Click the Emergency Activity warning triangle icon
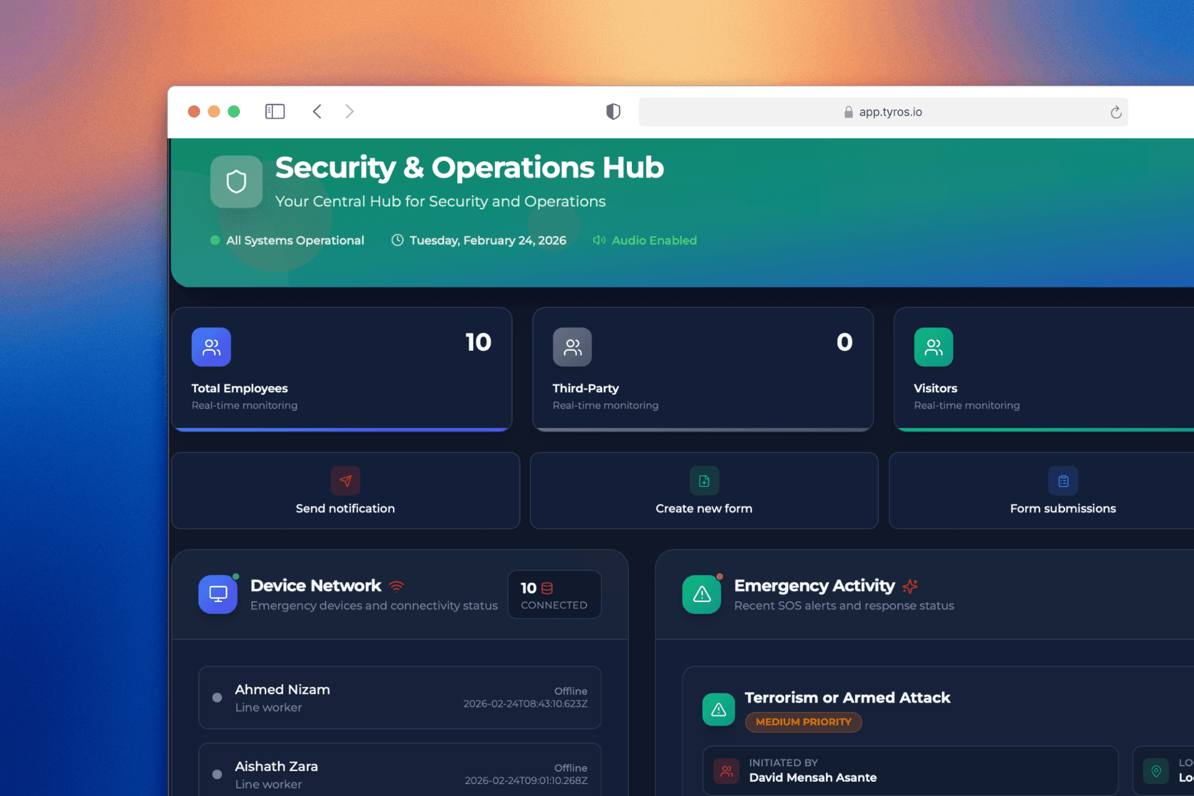Viewport: 1194px width, 796px height. point(701,594)
